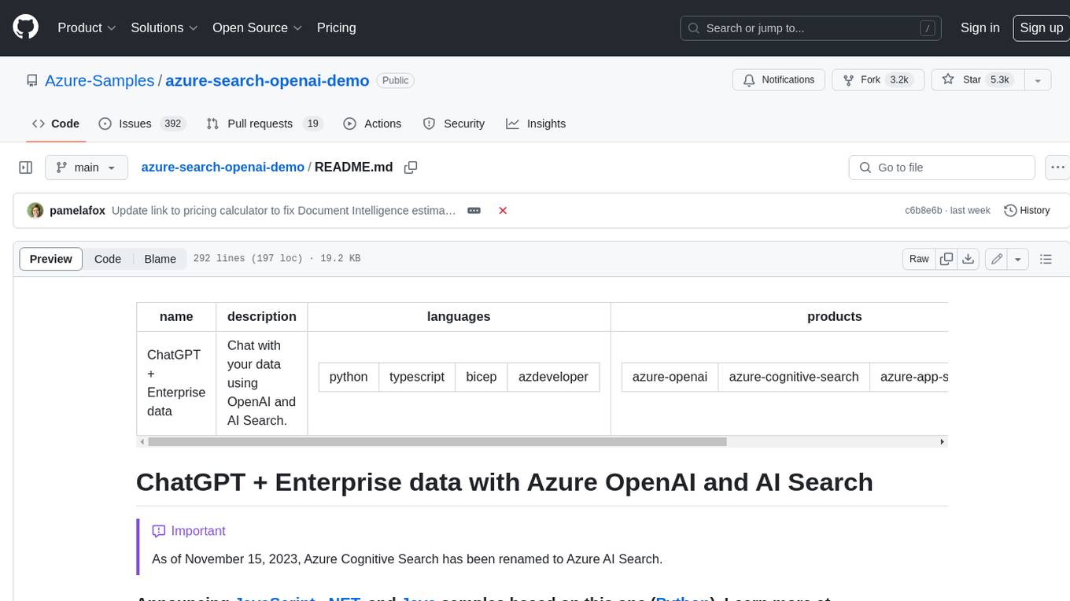
Task: Click the python language cell
Action: pyautogui.click(x=349, y=377)
